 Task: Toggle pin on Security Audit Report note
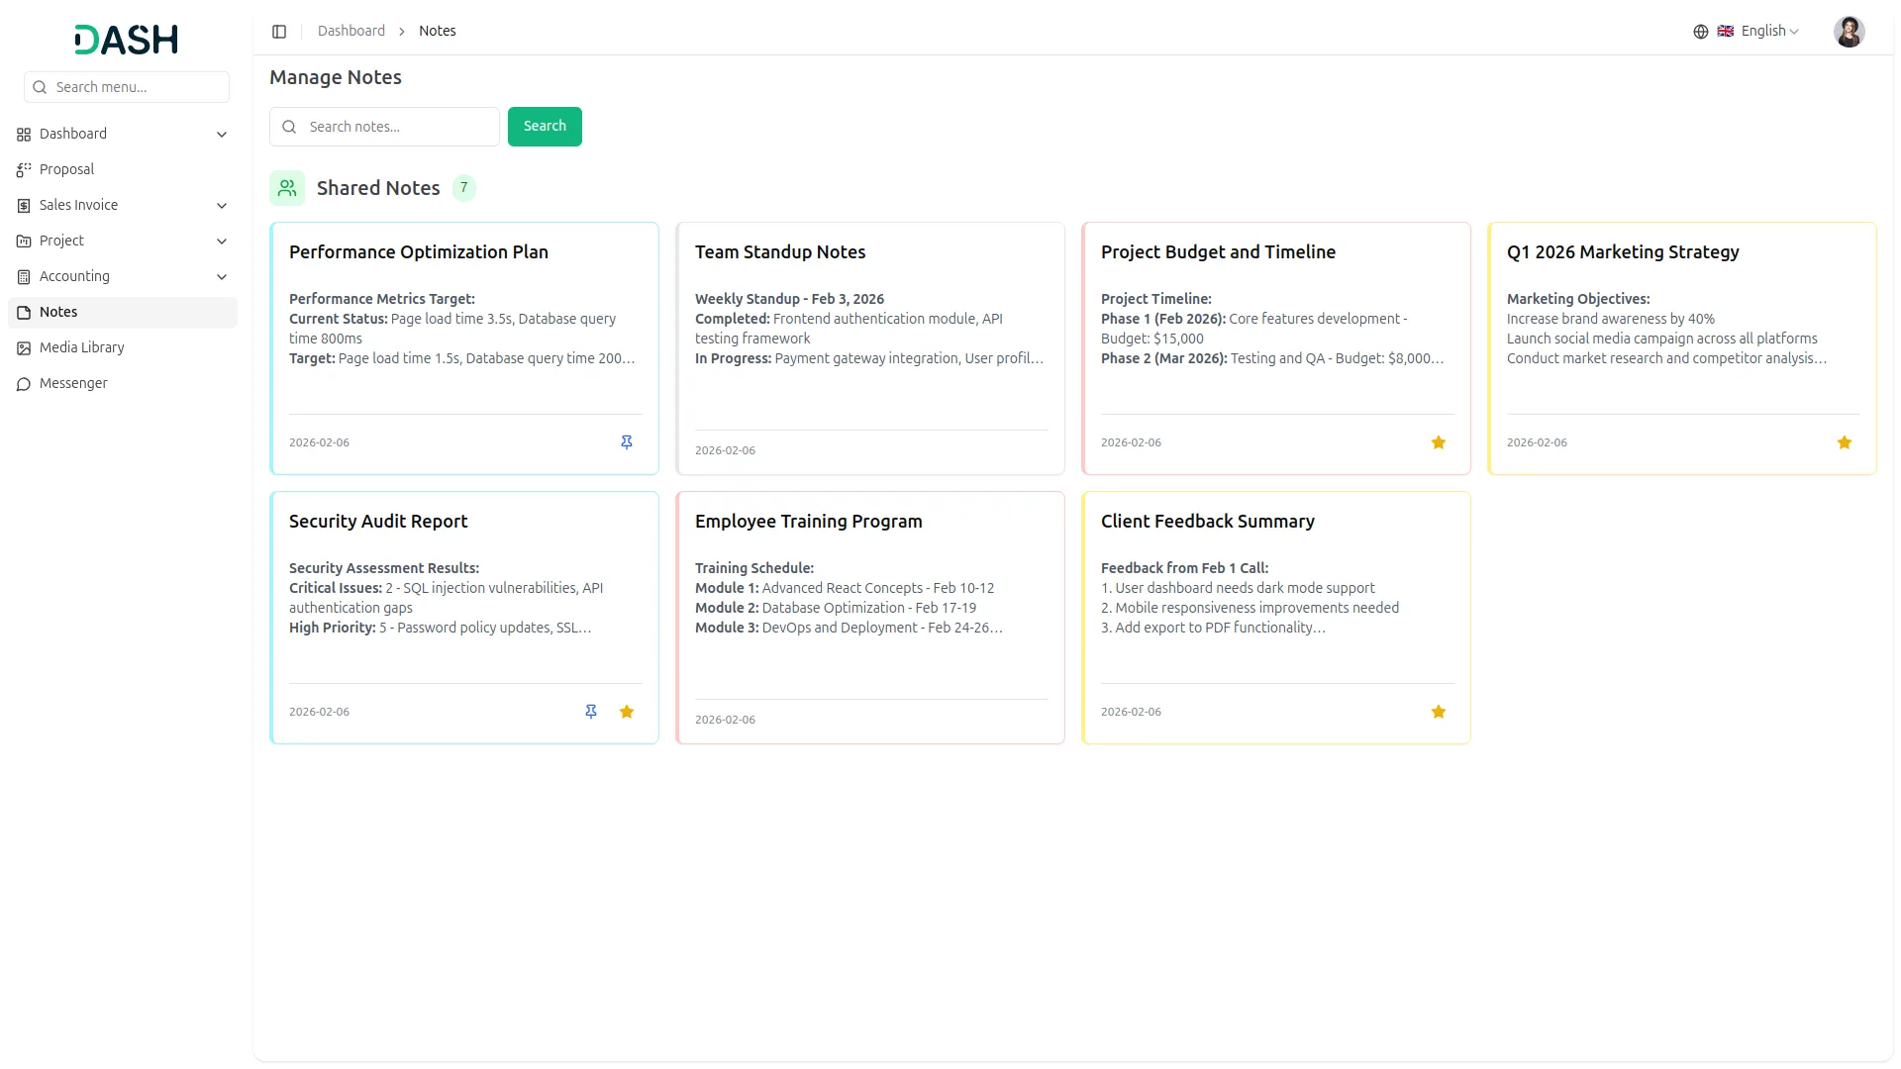590,712
